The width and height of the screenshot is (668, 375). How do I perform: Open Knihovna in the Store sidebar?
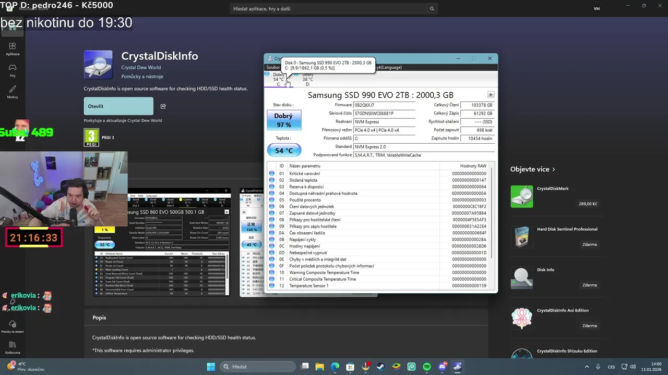(13, 347)
